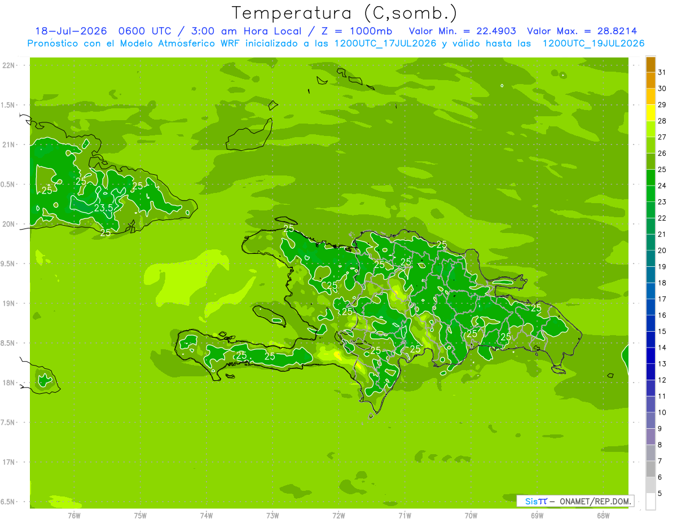Image resolution: width=677 pixels, height=523 pixels.
Task: Click the '1200UTC_19JUL2026' valid-until time
Action: point(594,43)
